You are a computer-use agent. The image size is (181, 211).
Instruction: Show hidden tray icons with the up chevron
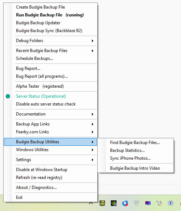pyautogui.click(x=91, y=203)
